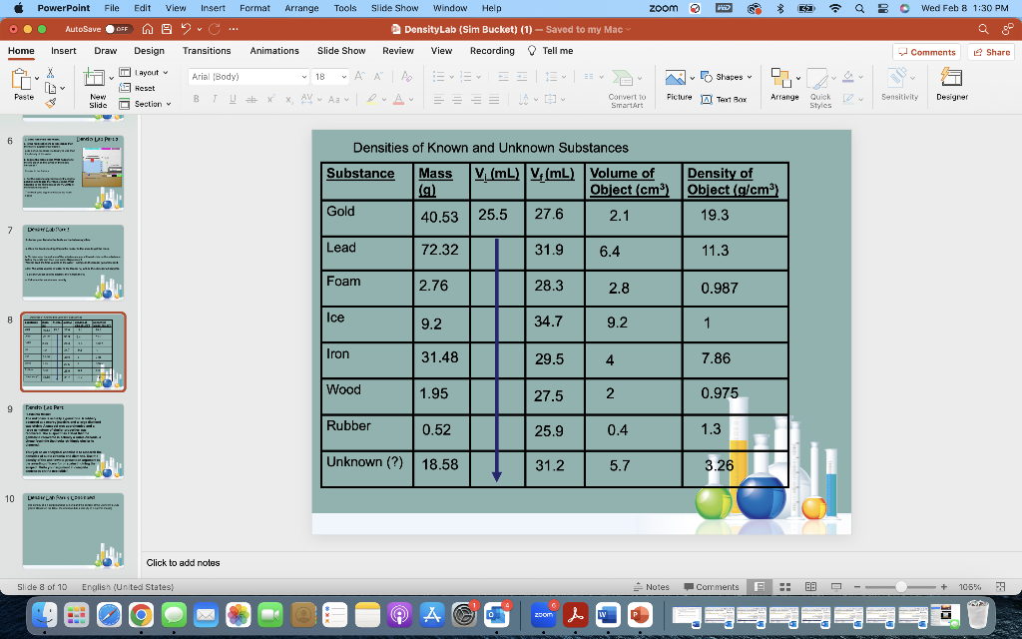Click Tell me search
Viewport: 1022px width, 639px height.
tap(551, 51)
